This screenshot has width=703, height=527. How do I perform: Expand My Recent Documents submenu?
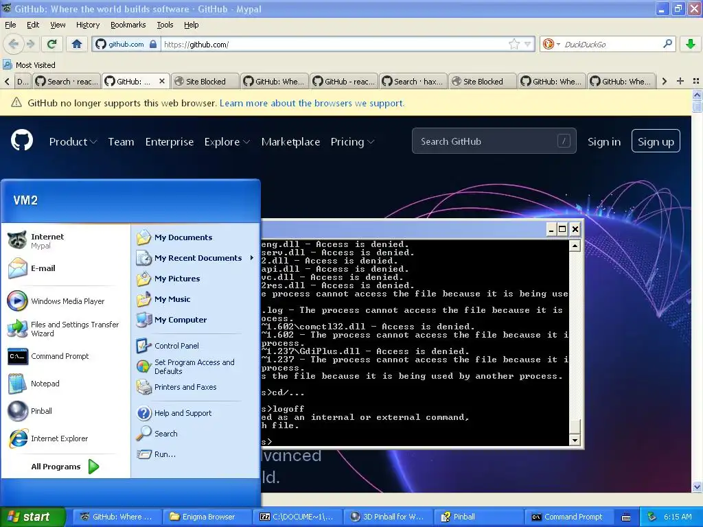(x=195, y=258)
